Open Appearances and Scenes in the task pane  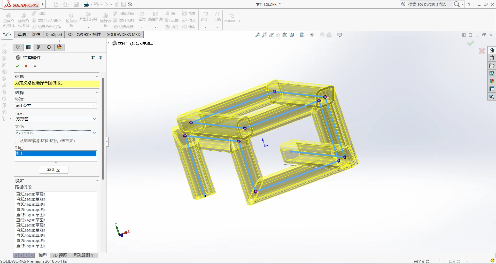tap(492, 81)
